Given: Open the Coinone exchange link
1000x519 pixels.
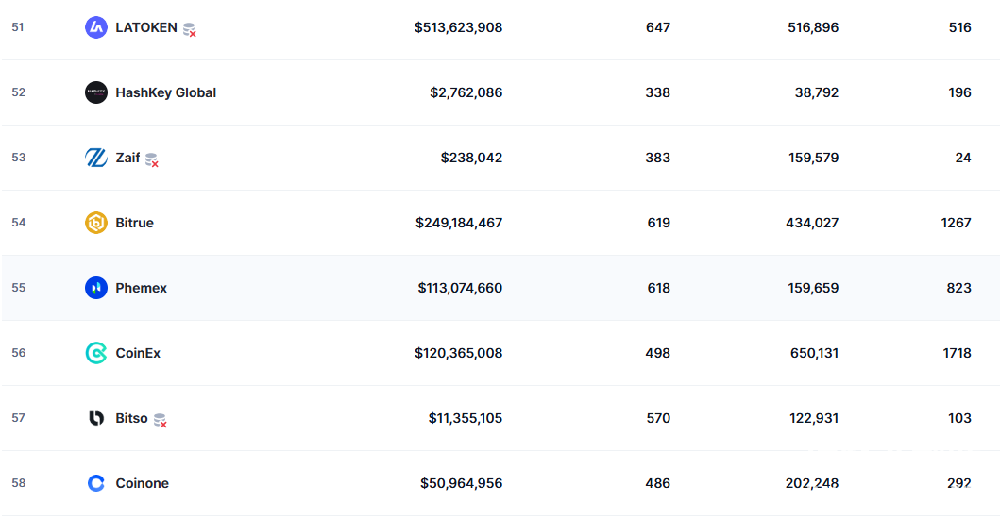Looking at the screenshot, I should [x=142, y=483].
